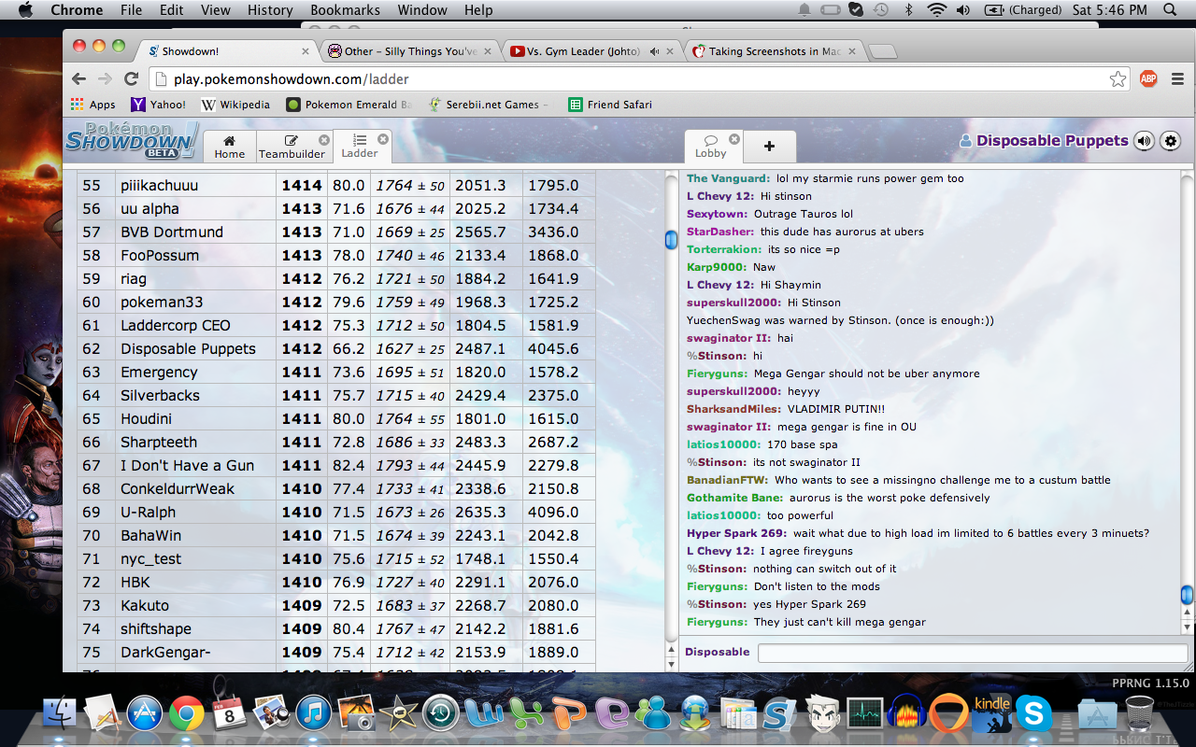Open the Window menu
The height and width of the screenshot is (747, 1196).
click(422, 10)
